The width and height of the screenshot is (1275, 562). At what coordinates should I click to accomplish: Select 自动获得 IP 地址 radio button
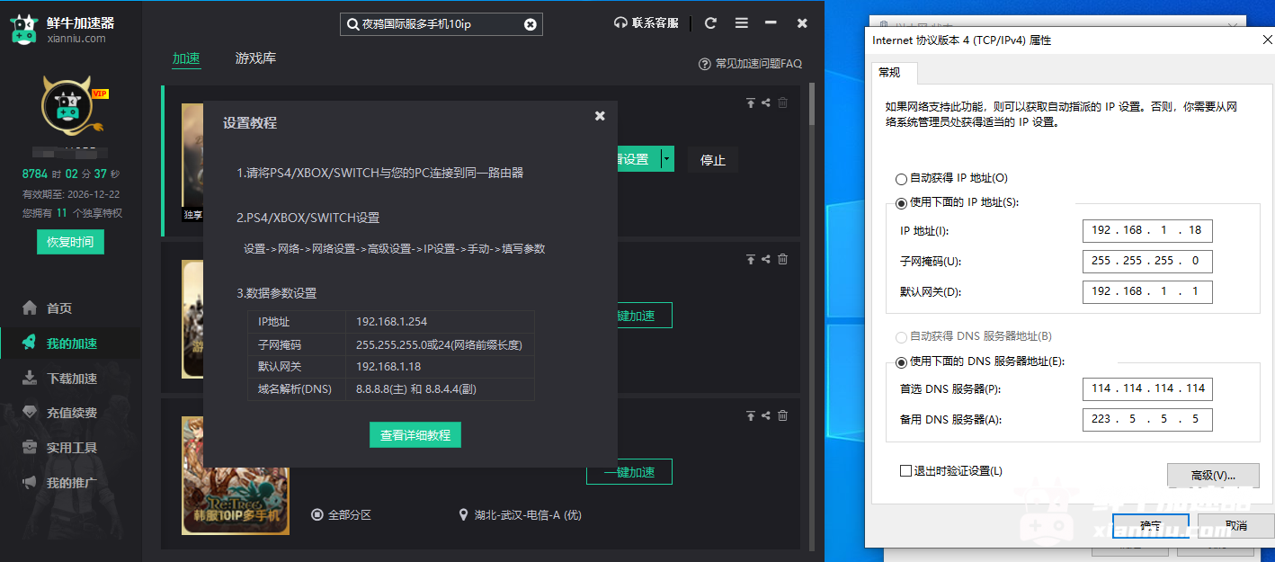point(901,179)
